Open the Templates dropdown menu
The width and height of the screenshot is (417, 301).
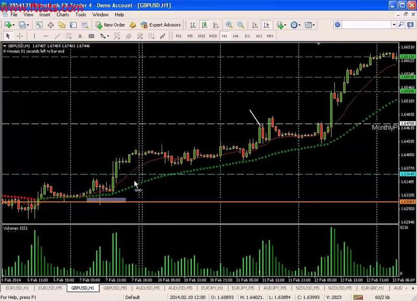coord(310,25)
